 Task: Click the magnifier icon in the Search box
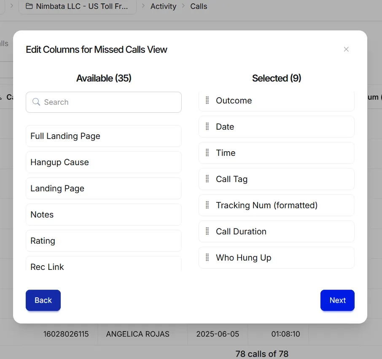pos(36,102)
